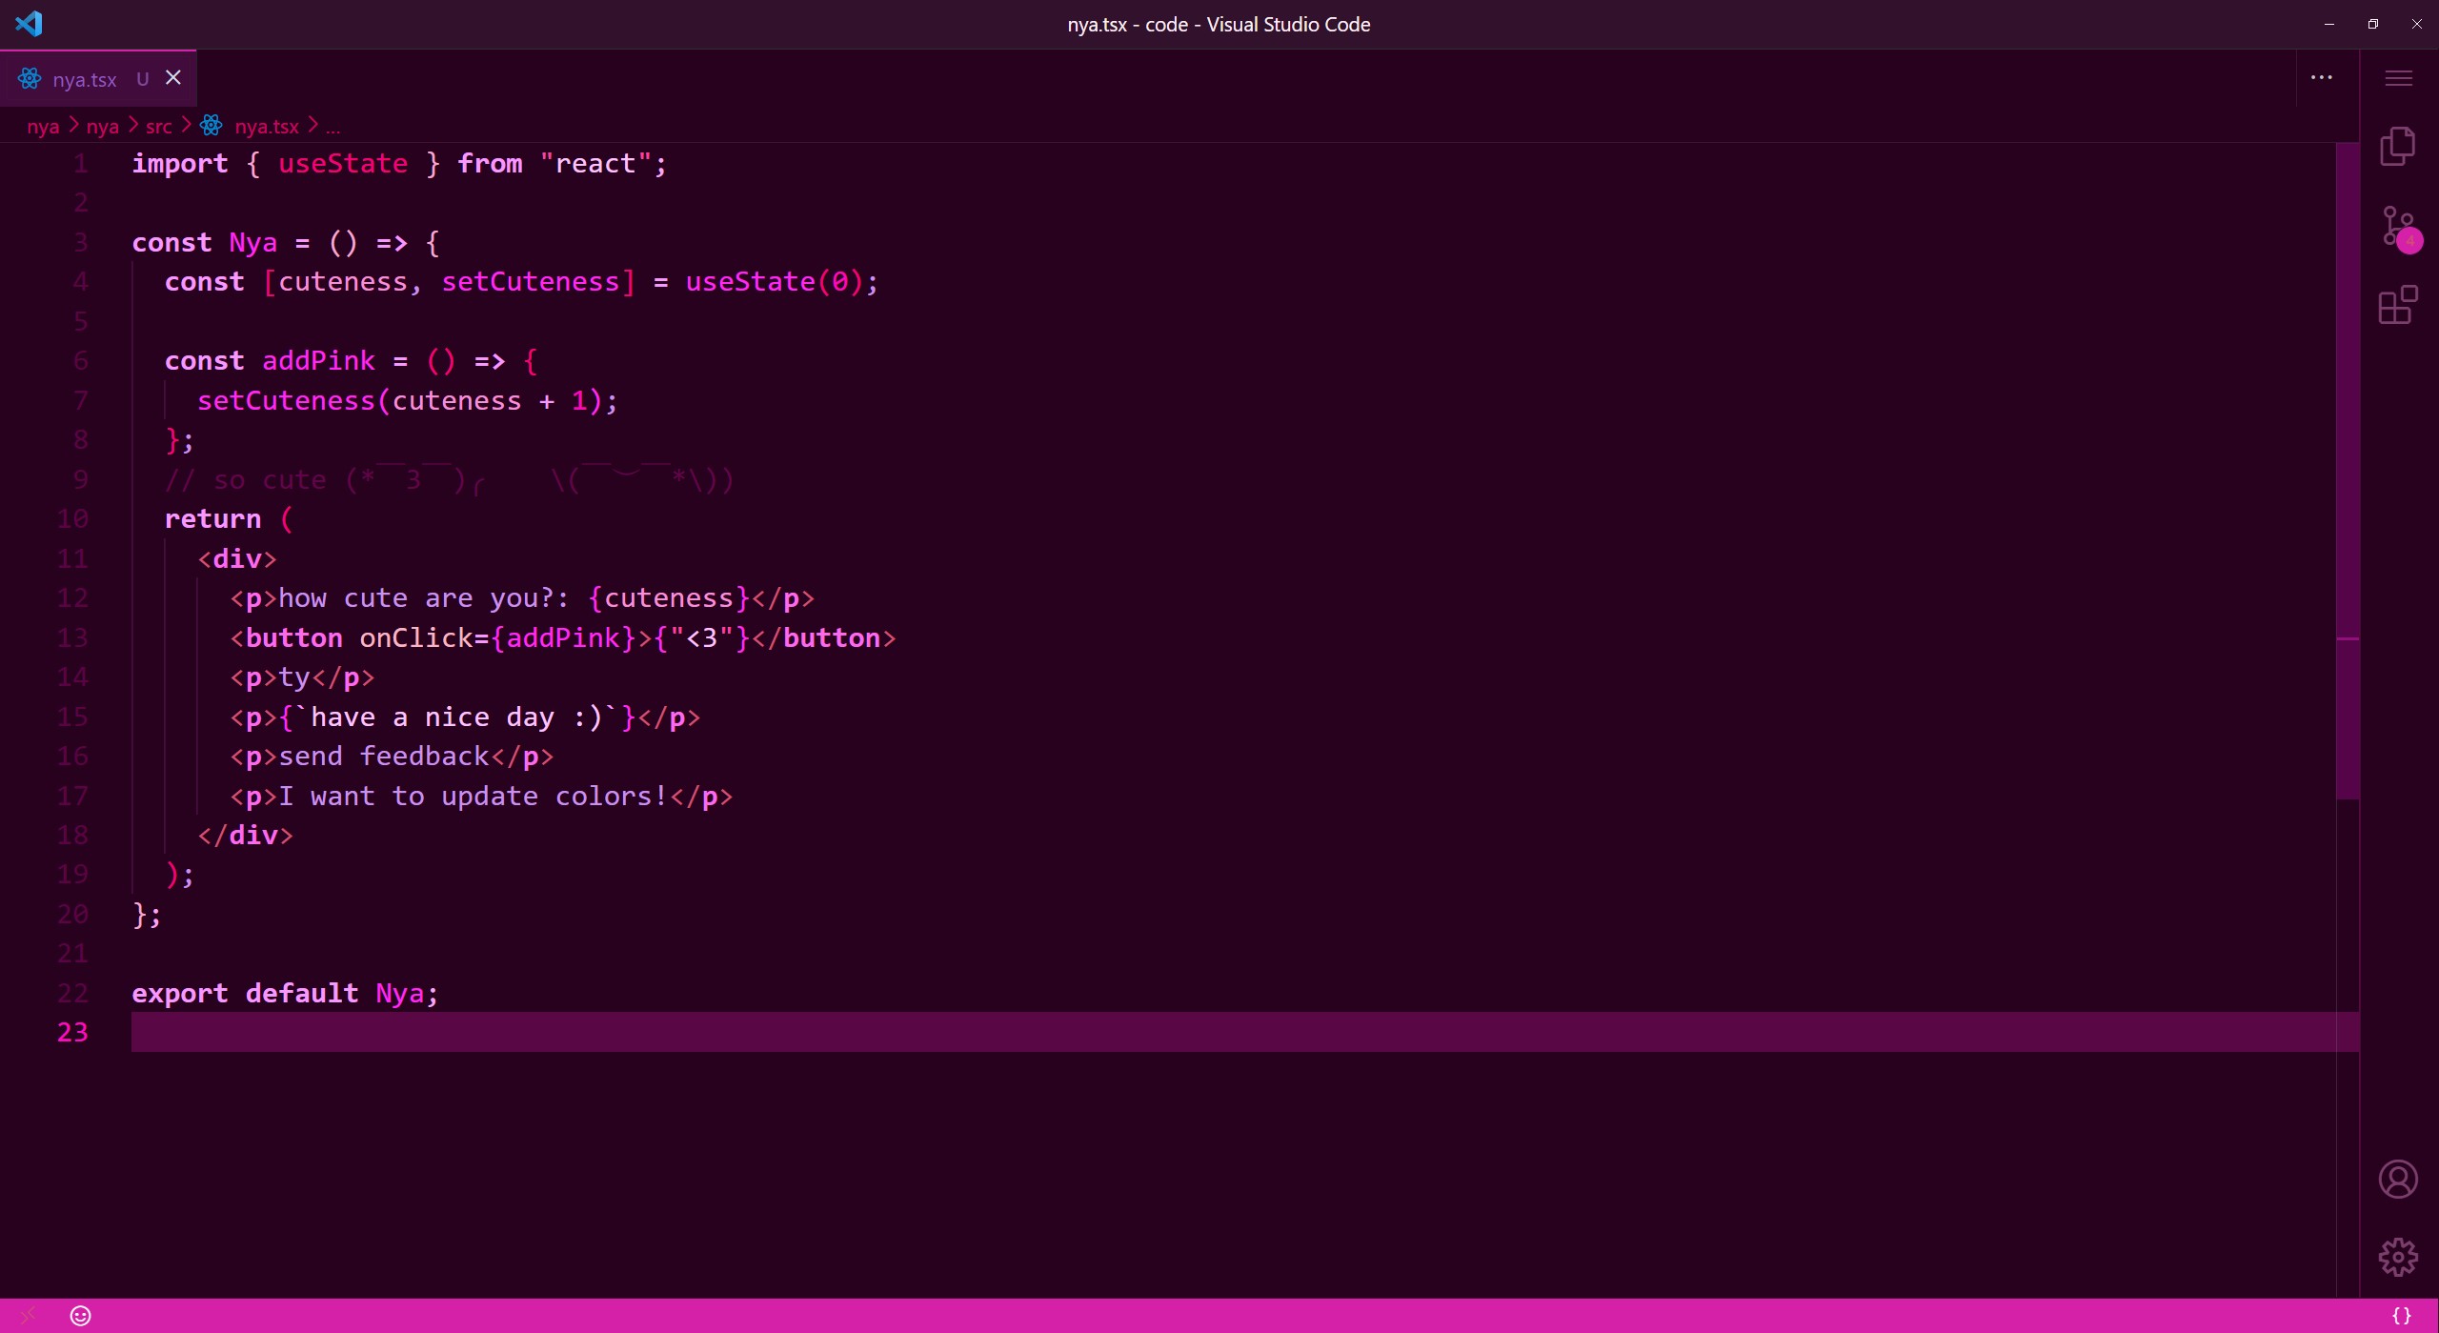
Task: Open the editor More Actions ellipsis
Action: (2322, 78)
